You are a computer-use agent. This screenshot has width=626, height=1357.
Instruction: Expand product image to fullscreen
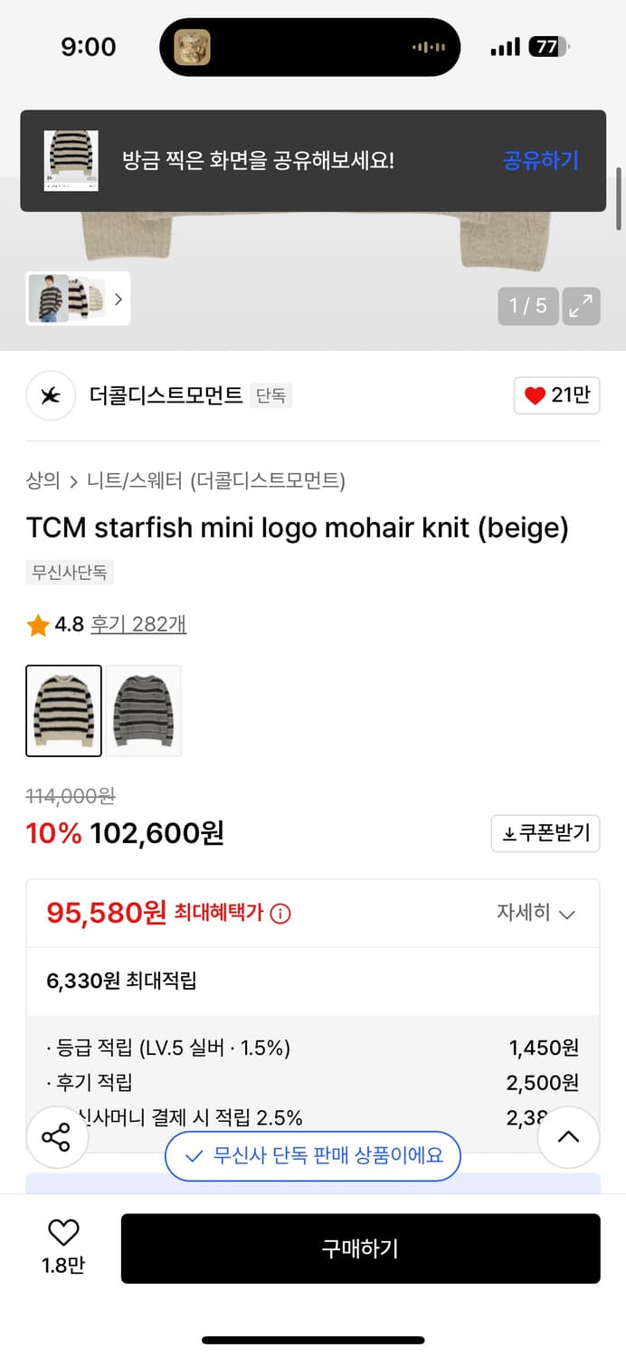(x=581, y=307)
